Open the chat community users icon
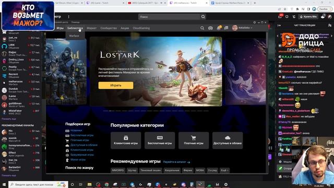The height and width of the screenshot is (188, 334). 330,26
